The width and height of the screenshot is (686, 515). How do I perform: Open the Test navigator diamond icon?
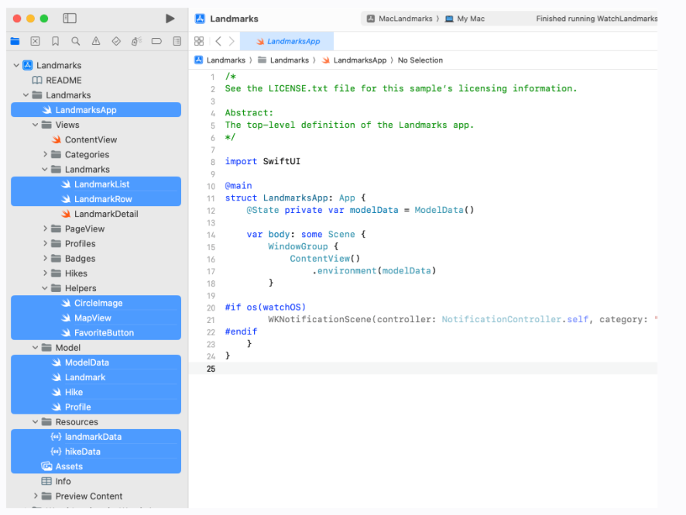[x=116, y=41]
